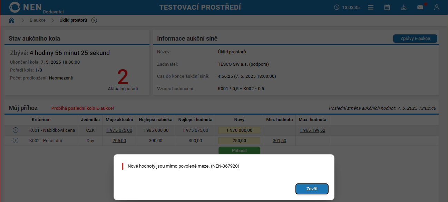The width and height of the screenshot is (448, 202).
Task: Click the header time 13:03:35
Action: coord(351,7)
